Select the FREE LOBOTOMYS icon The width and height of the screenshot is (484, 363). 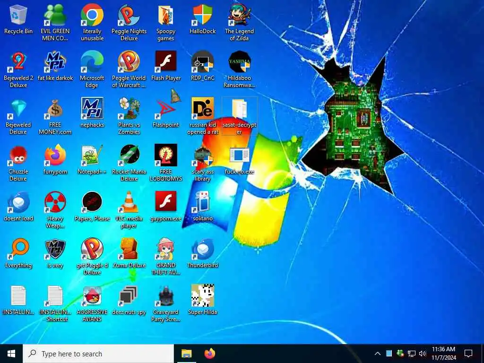coord(166,163)
